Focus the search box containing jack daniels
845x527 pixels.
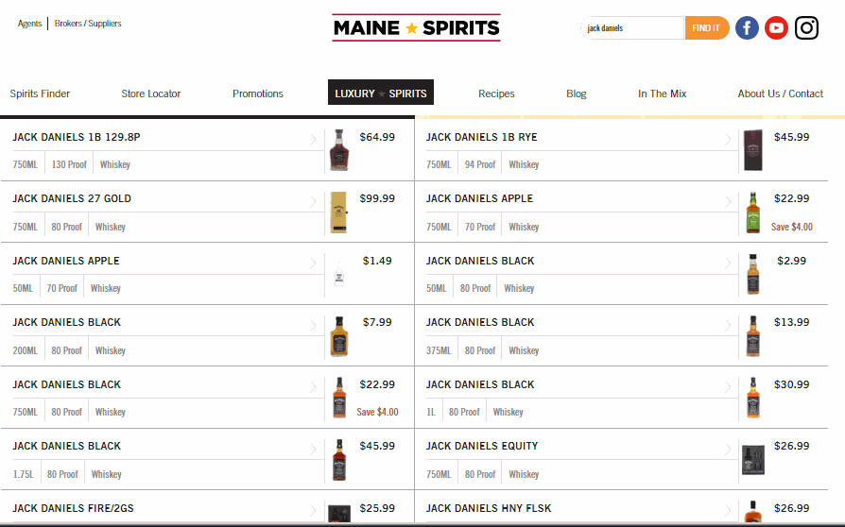tap(632, 28)
